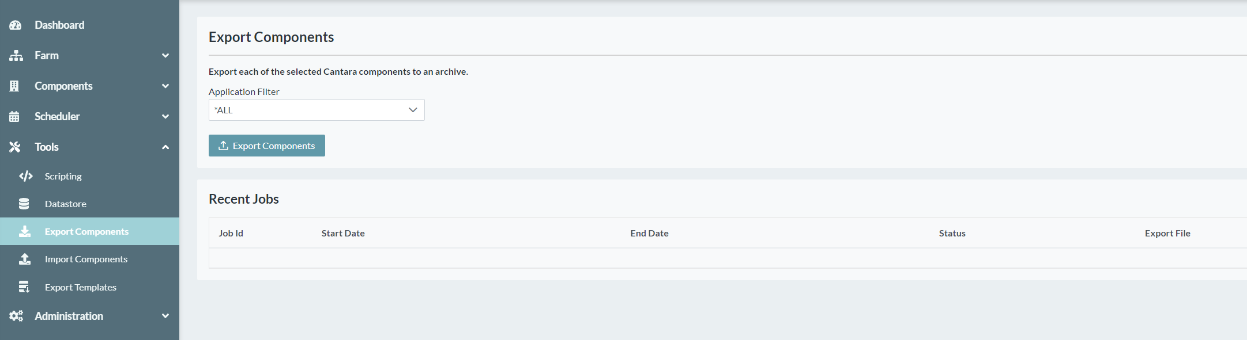Screen dimensions: 1247x340
Task: Expand the Farm menu chevron
Action: [165, 56]
